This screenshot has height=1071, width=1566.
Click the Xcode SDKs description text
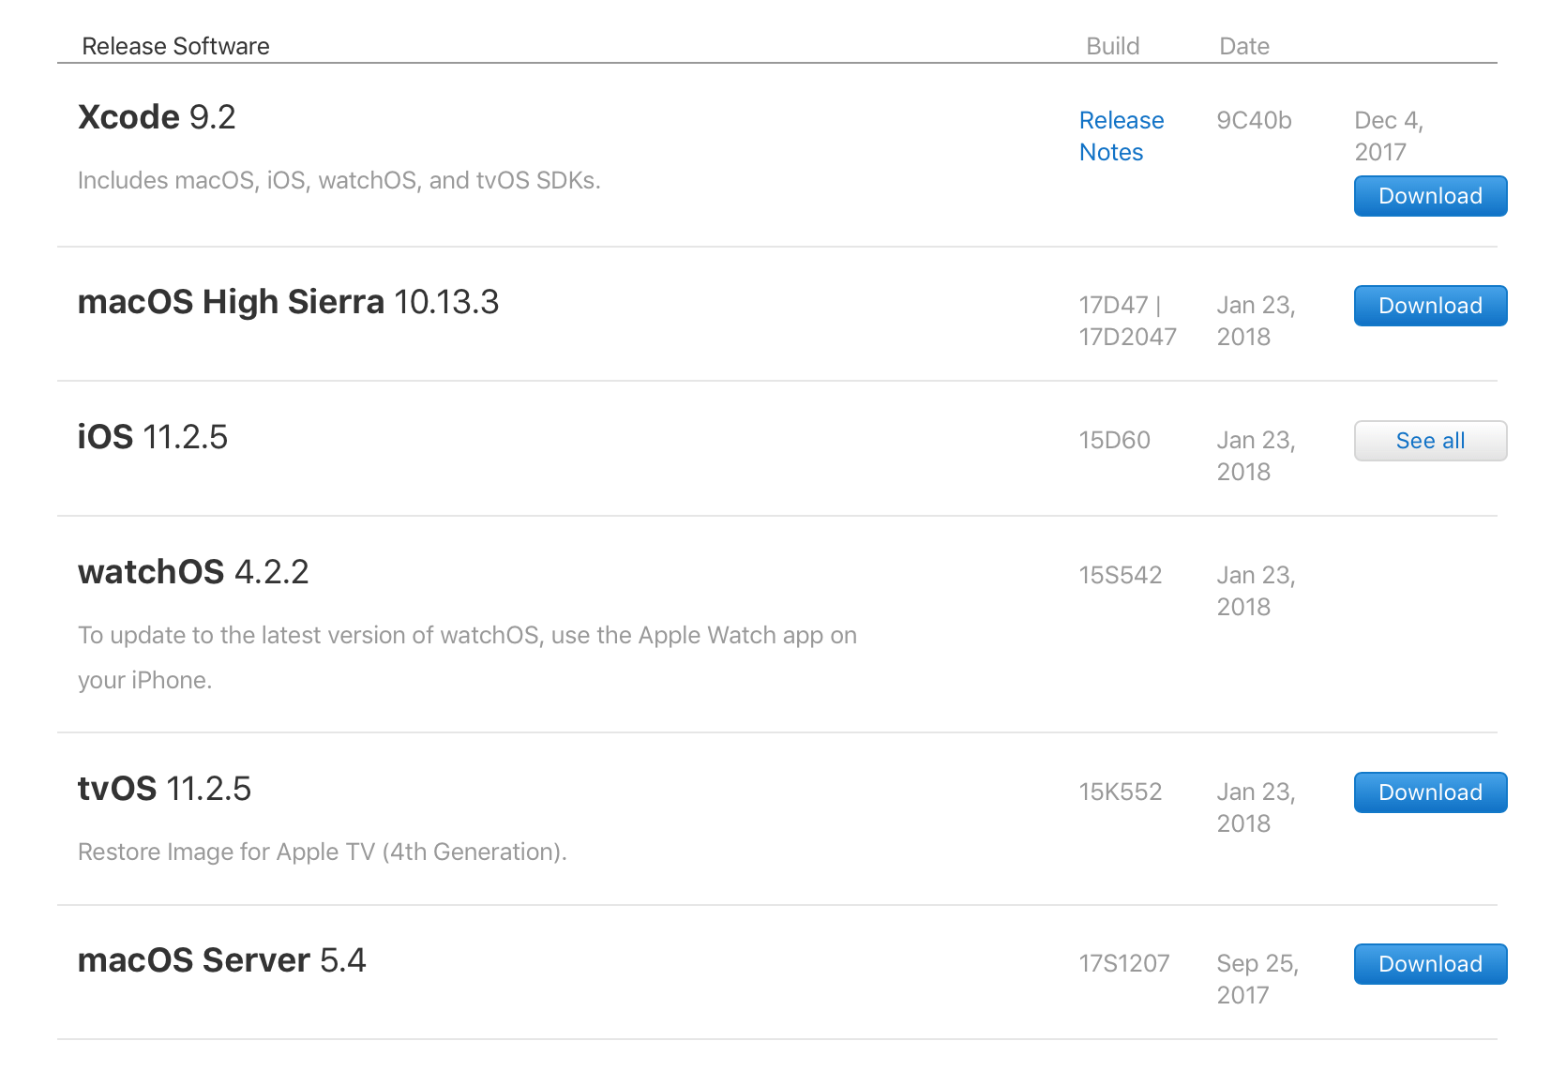(339, 180)
